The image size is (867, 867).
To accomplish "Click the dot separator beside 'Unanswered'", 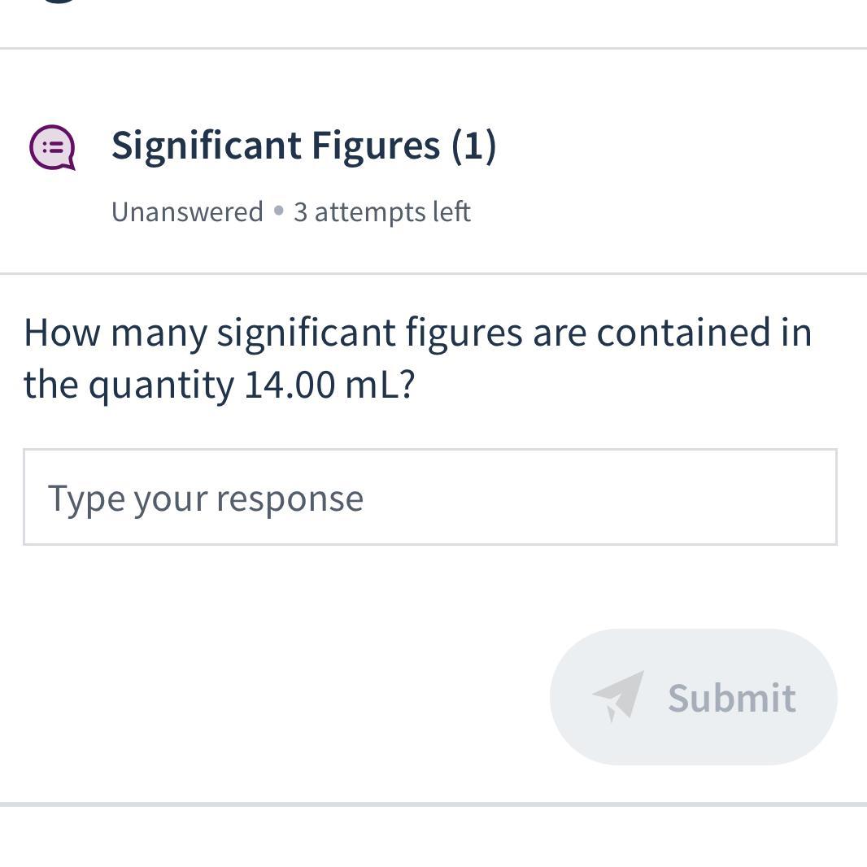I will [279, 211].
